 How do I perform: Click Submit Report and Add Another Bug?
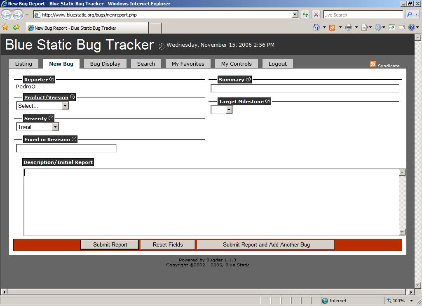coord(266,244)
